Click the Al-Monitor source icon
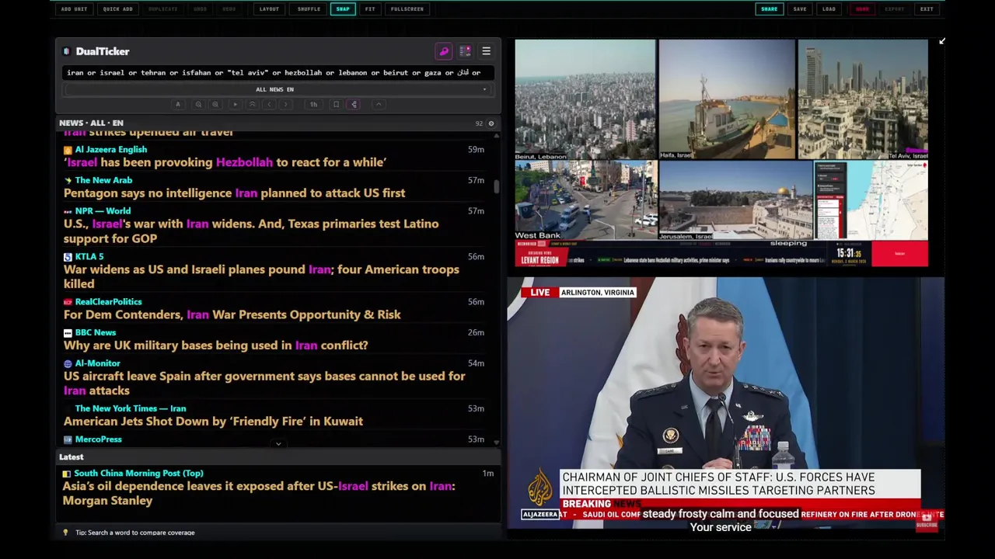Image resolution: width=995 pixels, height=559 pixels. [x=68, y=363]
